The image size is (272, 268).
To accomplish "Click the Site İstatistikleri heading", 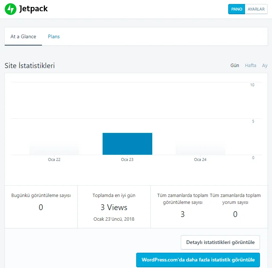I will [30, 66].
